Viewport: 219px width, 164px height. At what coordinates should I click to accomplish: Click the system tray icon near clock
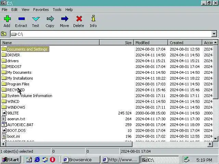click(x=187, y=160)
